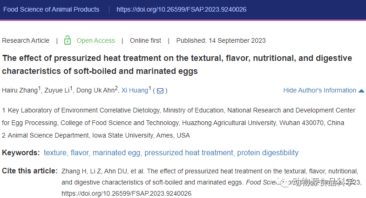Screen dimensions: 366x198
Task: Open the 'protein digestibility' keyword
Action: [268, 152]
